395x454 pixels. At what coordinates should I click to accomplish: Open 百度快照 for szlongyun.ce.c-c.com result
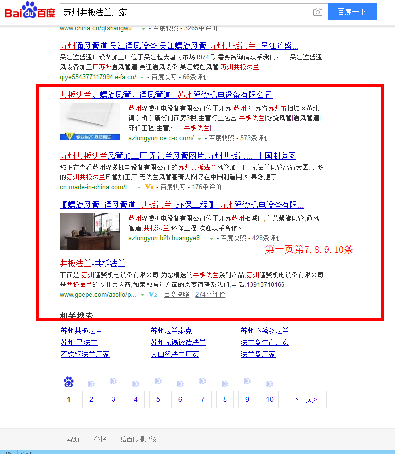point(222,138)
